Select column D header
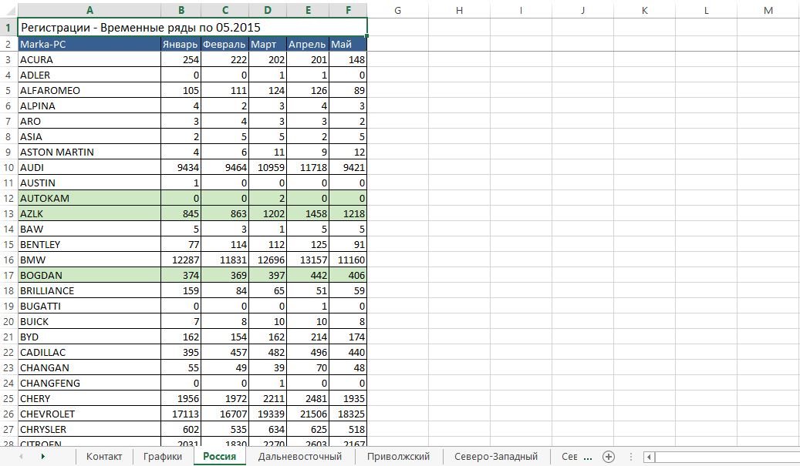This screenshot has width=800, height=466. pos(268,10)
